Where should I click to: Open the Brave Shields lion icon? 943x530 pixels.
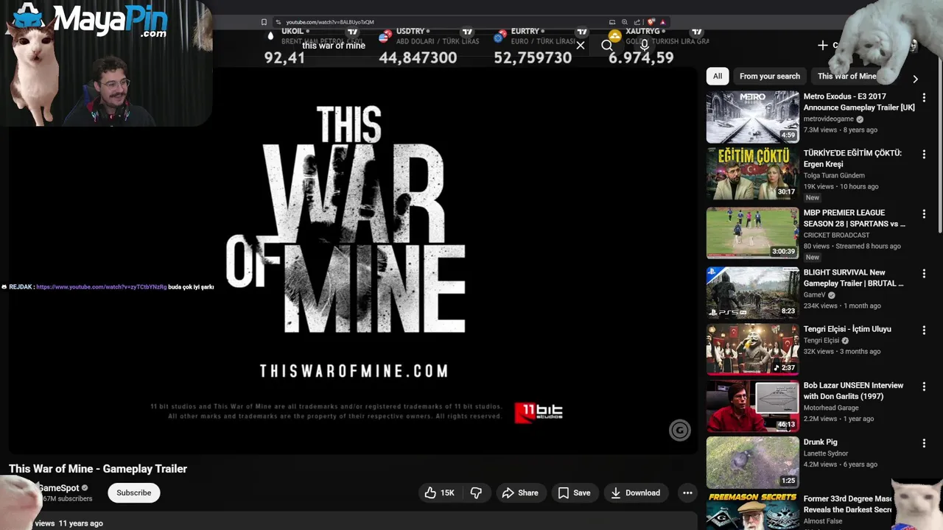click(651, 22)
